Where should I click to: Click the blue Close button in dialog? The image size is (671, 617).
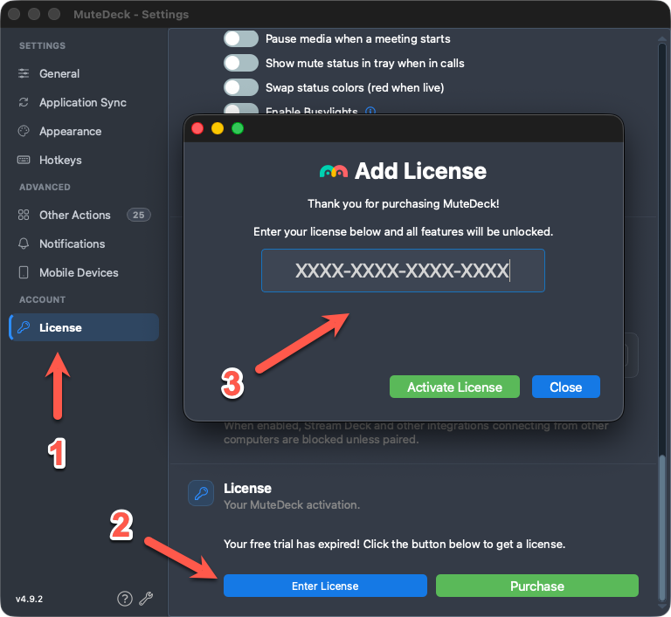[x=566, y=387]
